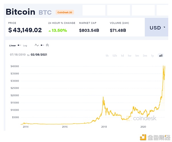The image size is (172, 142).
Task: Select the 12h time range
Action: point(115,56)
